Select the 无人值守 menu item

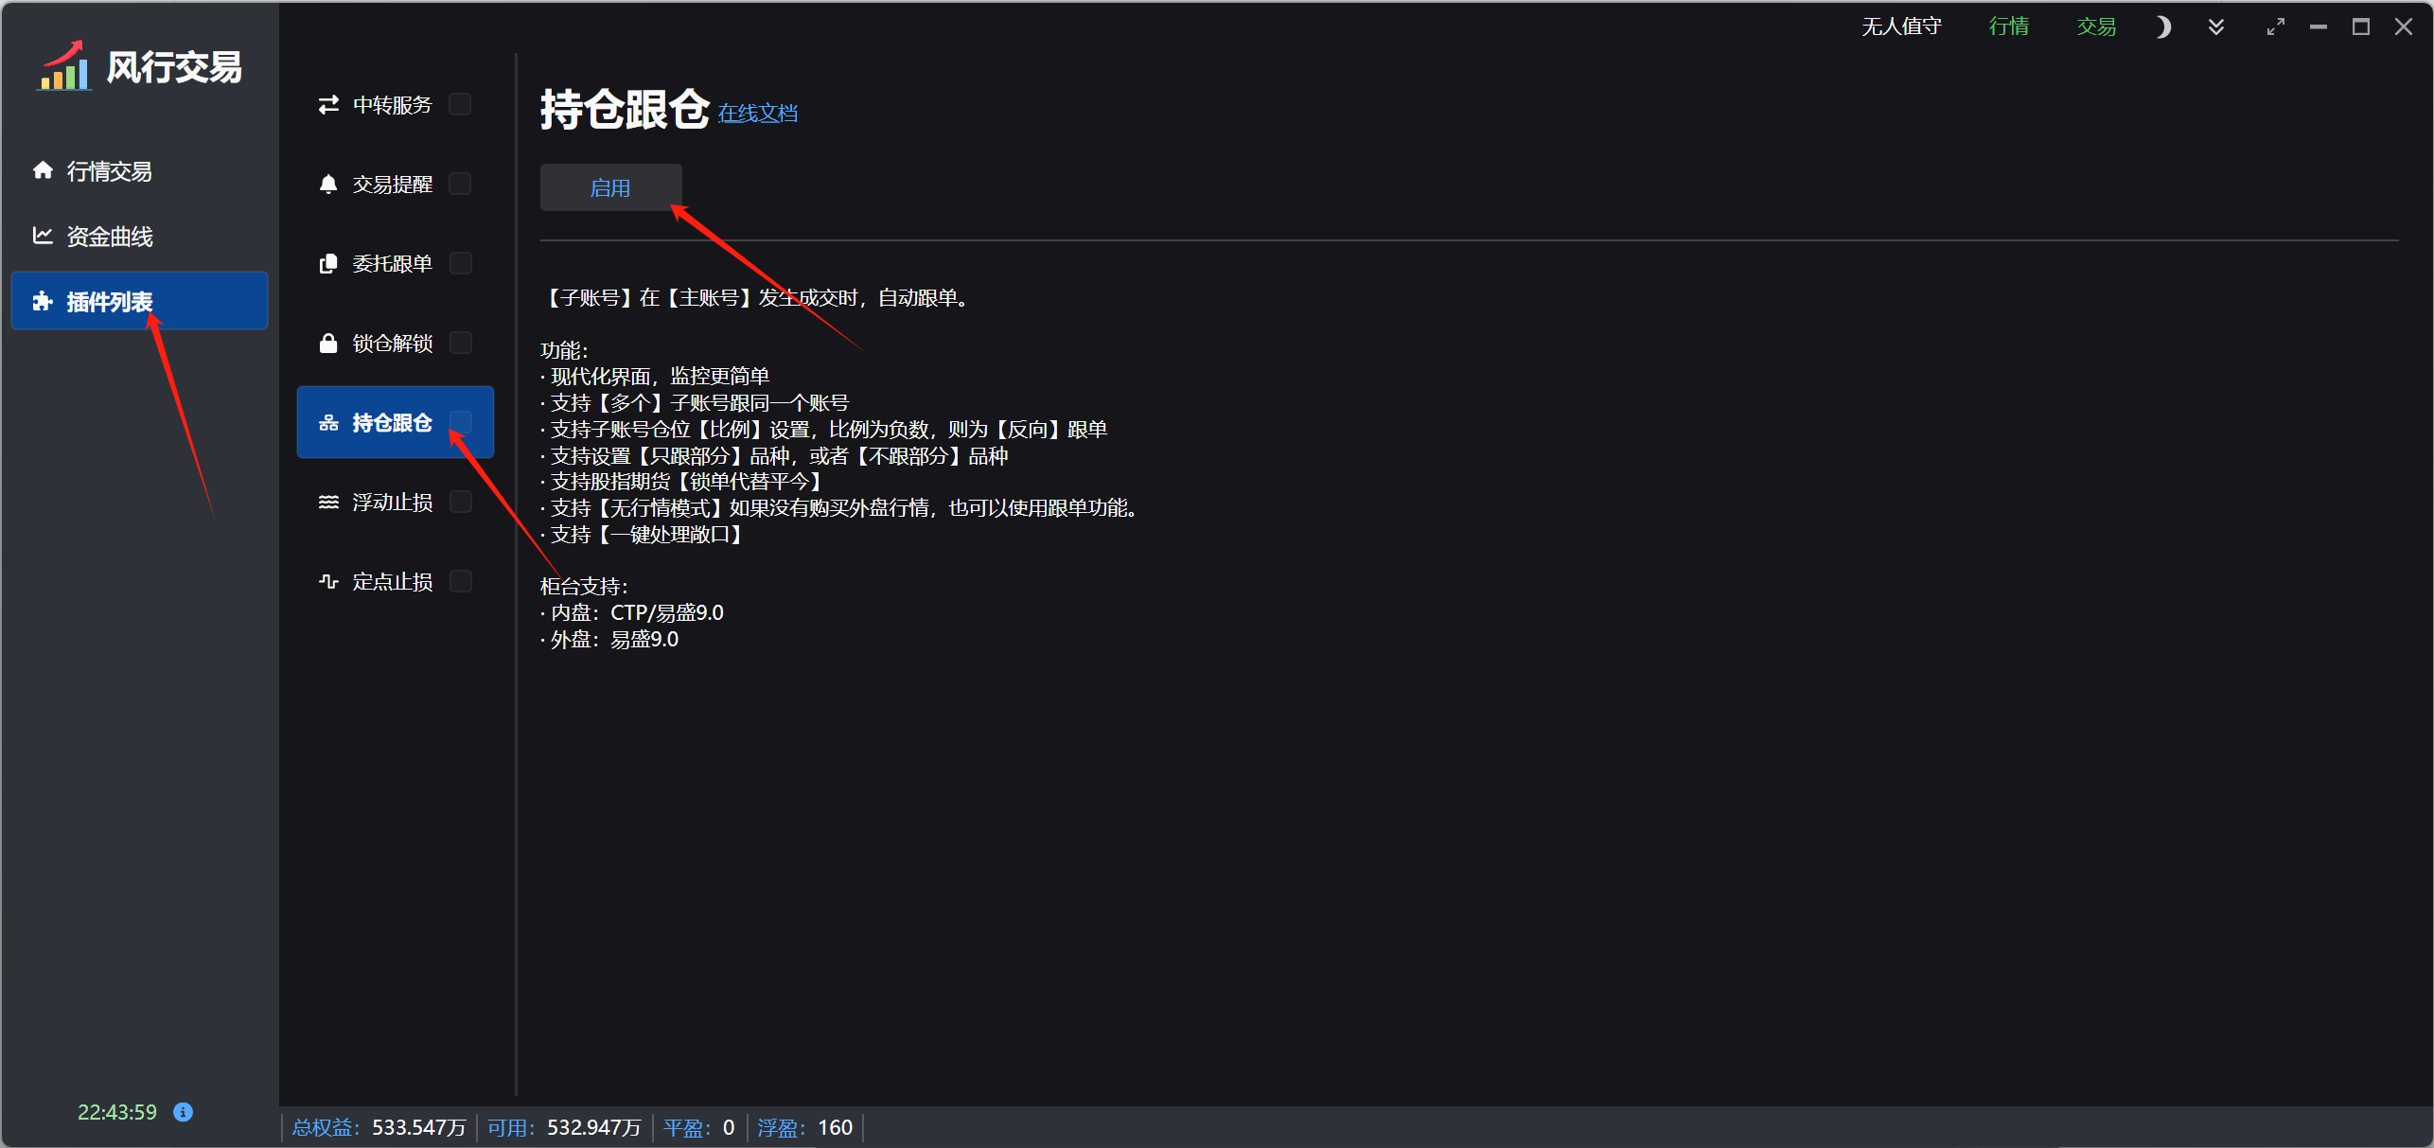pyautogui.click(x=1901, y=27)
